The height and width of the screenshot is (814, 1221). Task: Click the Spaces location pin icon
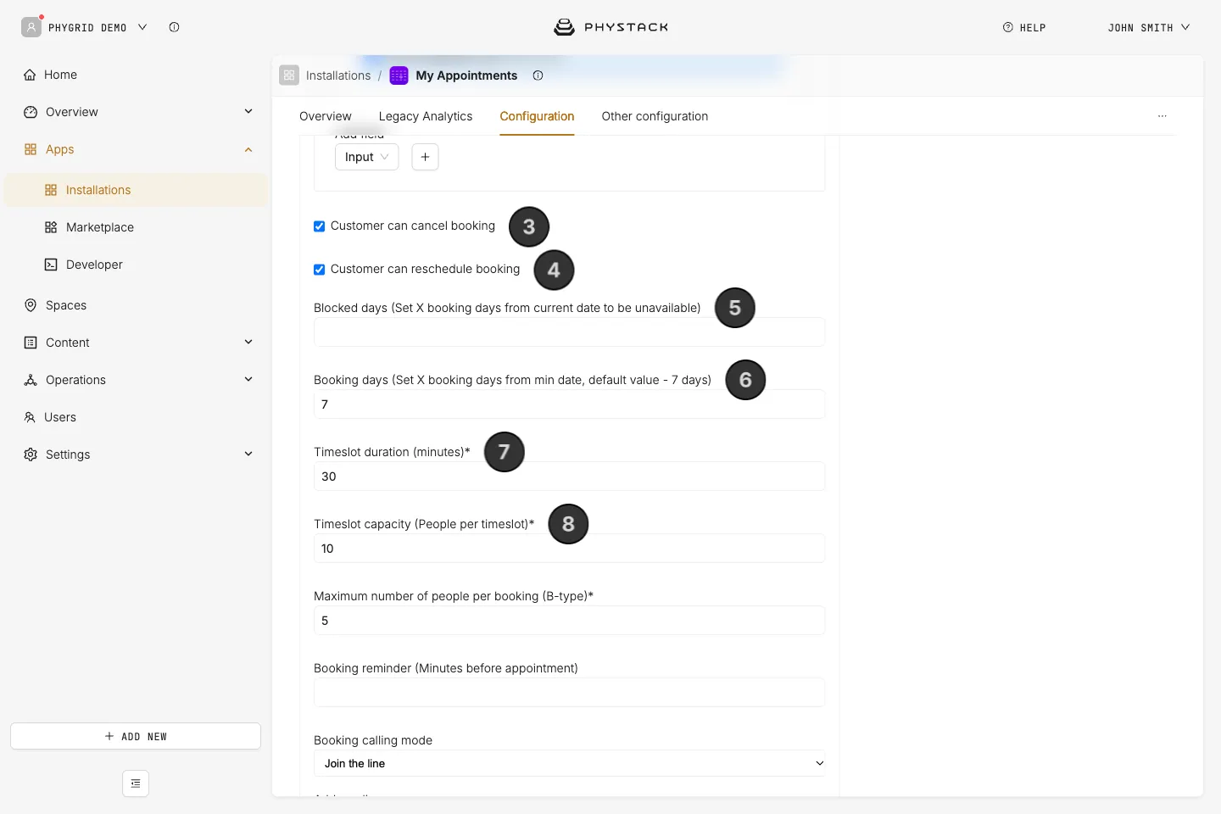[x=31, y=305]
